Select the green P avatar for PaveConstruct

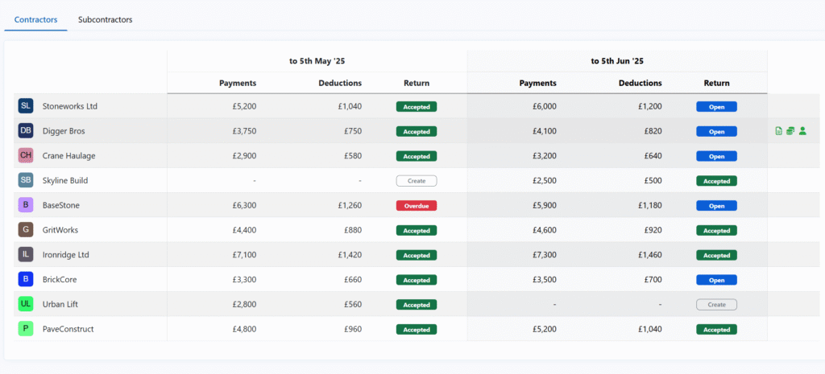click(26, 330)
